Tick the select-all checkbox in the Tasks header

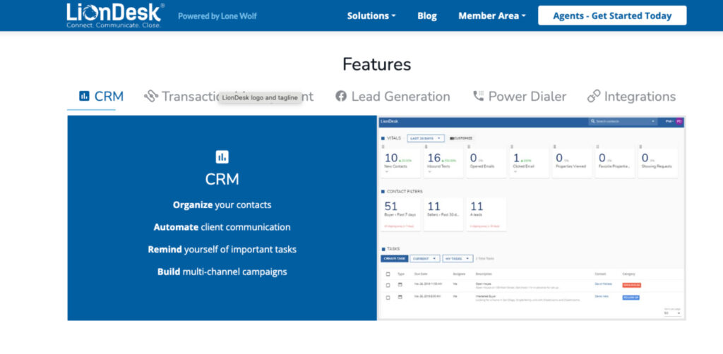point(388,274)
